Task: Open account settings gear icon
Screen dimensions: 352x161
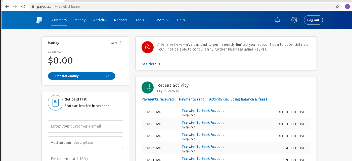Action: 294,20
